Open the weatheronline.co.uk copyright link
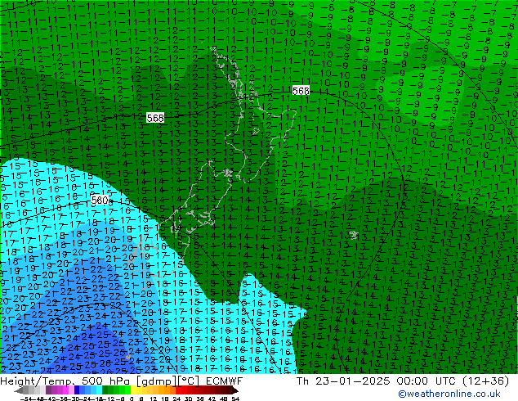Screen dimensions: 518x401 449,394
